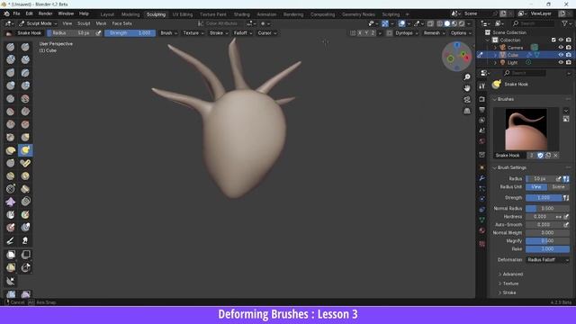Hide Light in viewport via eye icon
576x324 pixels.
pyautogui.click(x=561, y=62)
